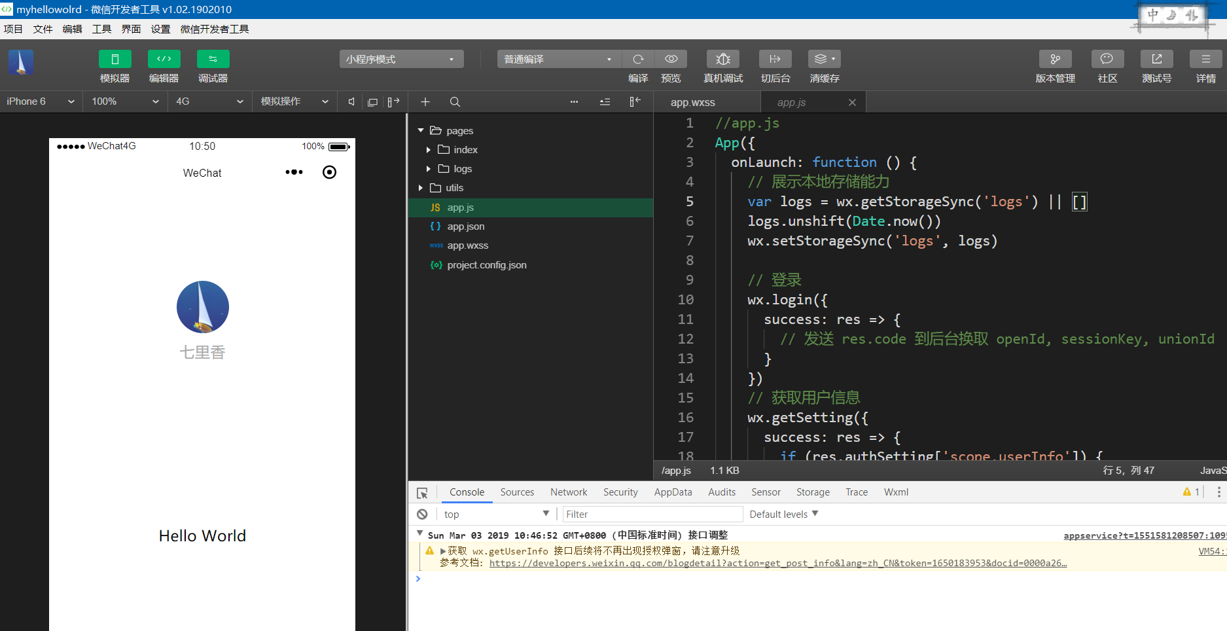The width and height of the screenshot is (1227, 631).
Task: Open the compile mode dropdown
Action: [560, 59]
